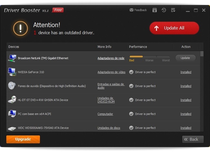Click check mark in WDC WD5000AAKS row
210x152 pixels.
pos(131,128)
